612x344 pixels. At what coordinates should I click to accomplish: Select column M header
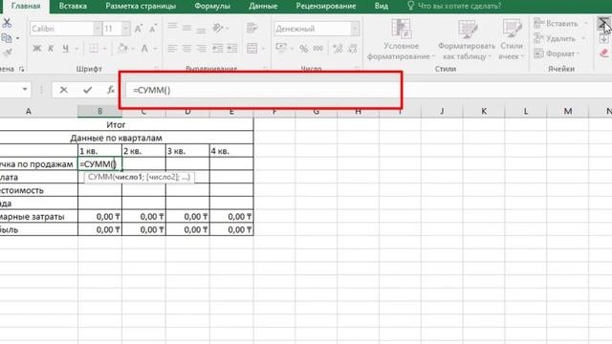[567, 111]
